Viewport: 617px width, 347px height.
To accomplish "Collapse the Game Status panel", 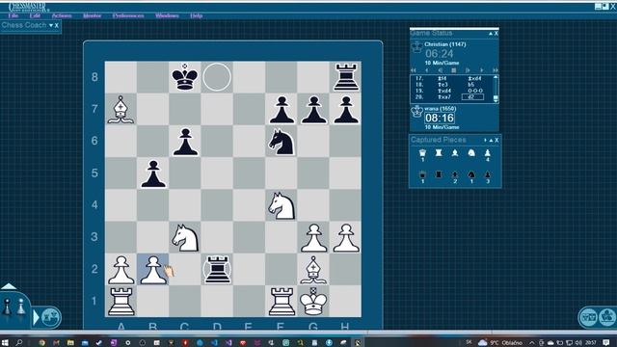I will click(x=491, y=34).
